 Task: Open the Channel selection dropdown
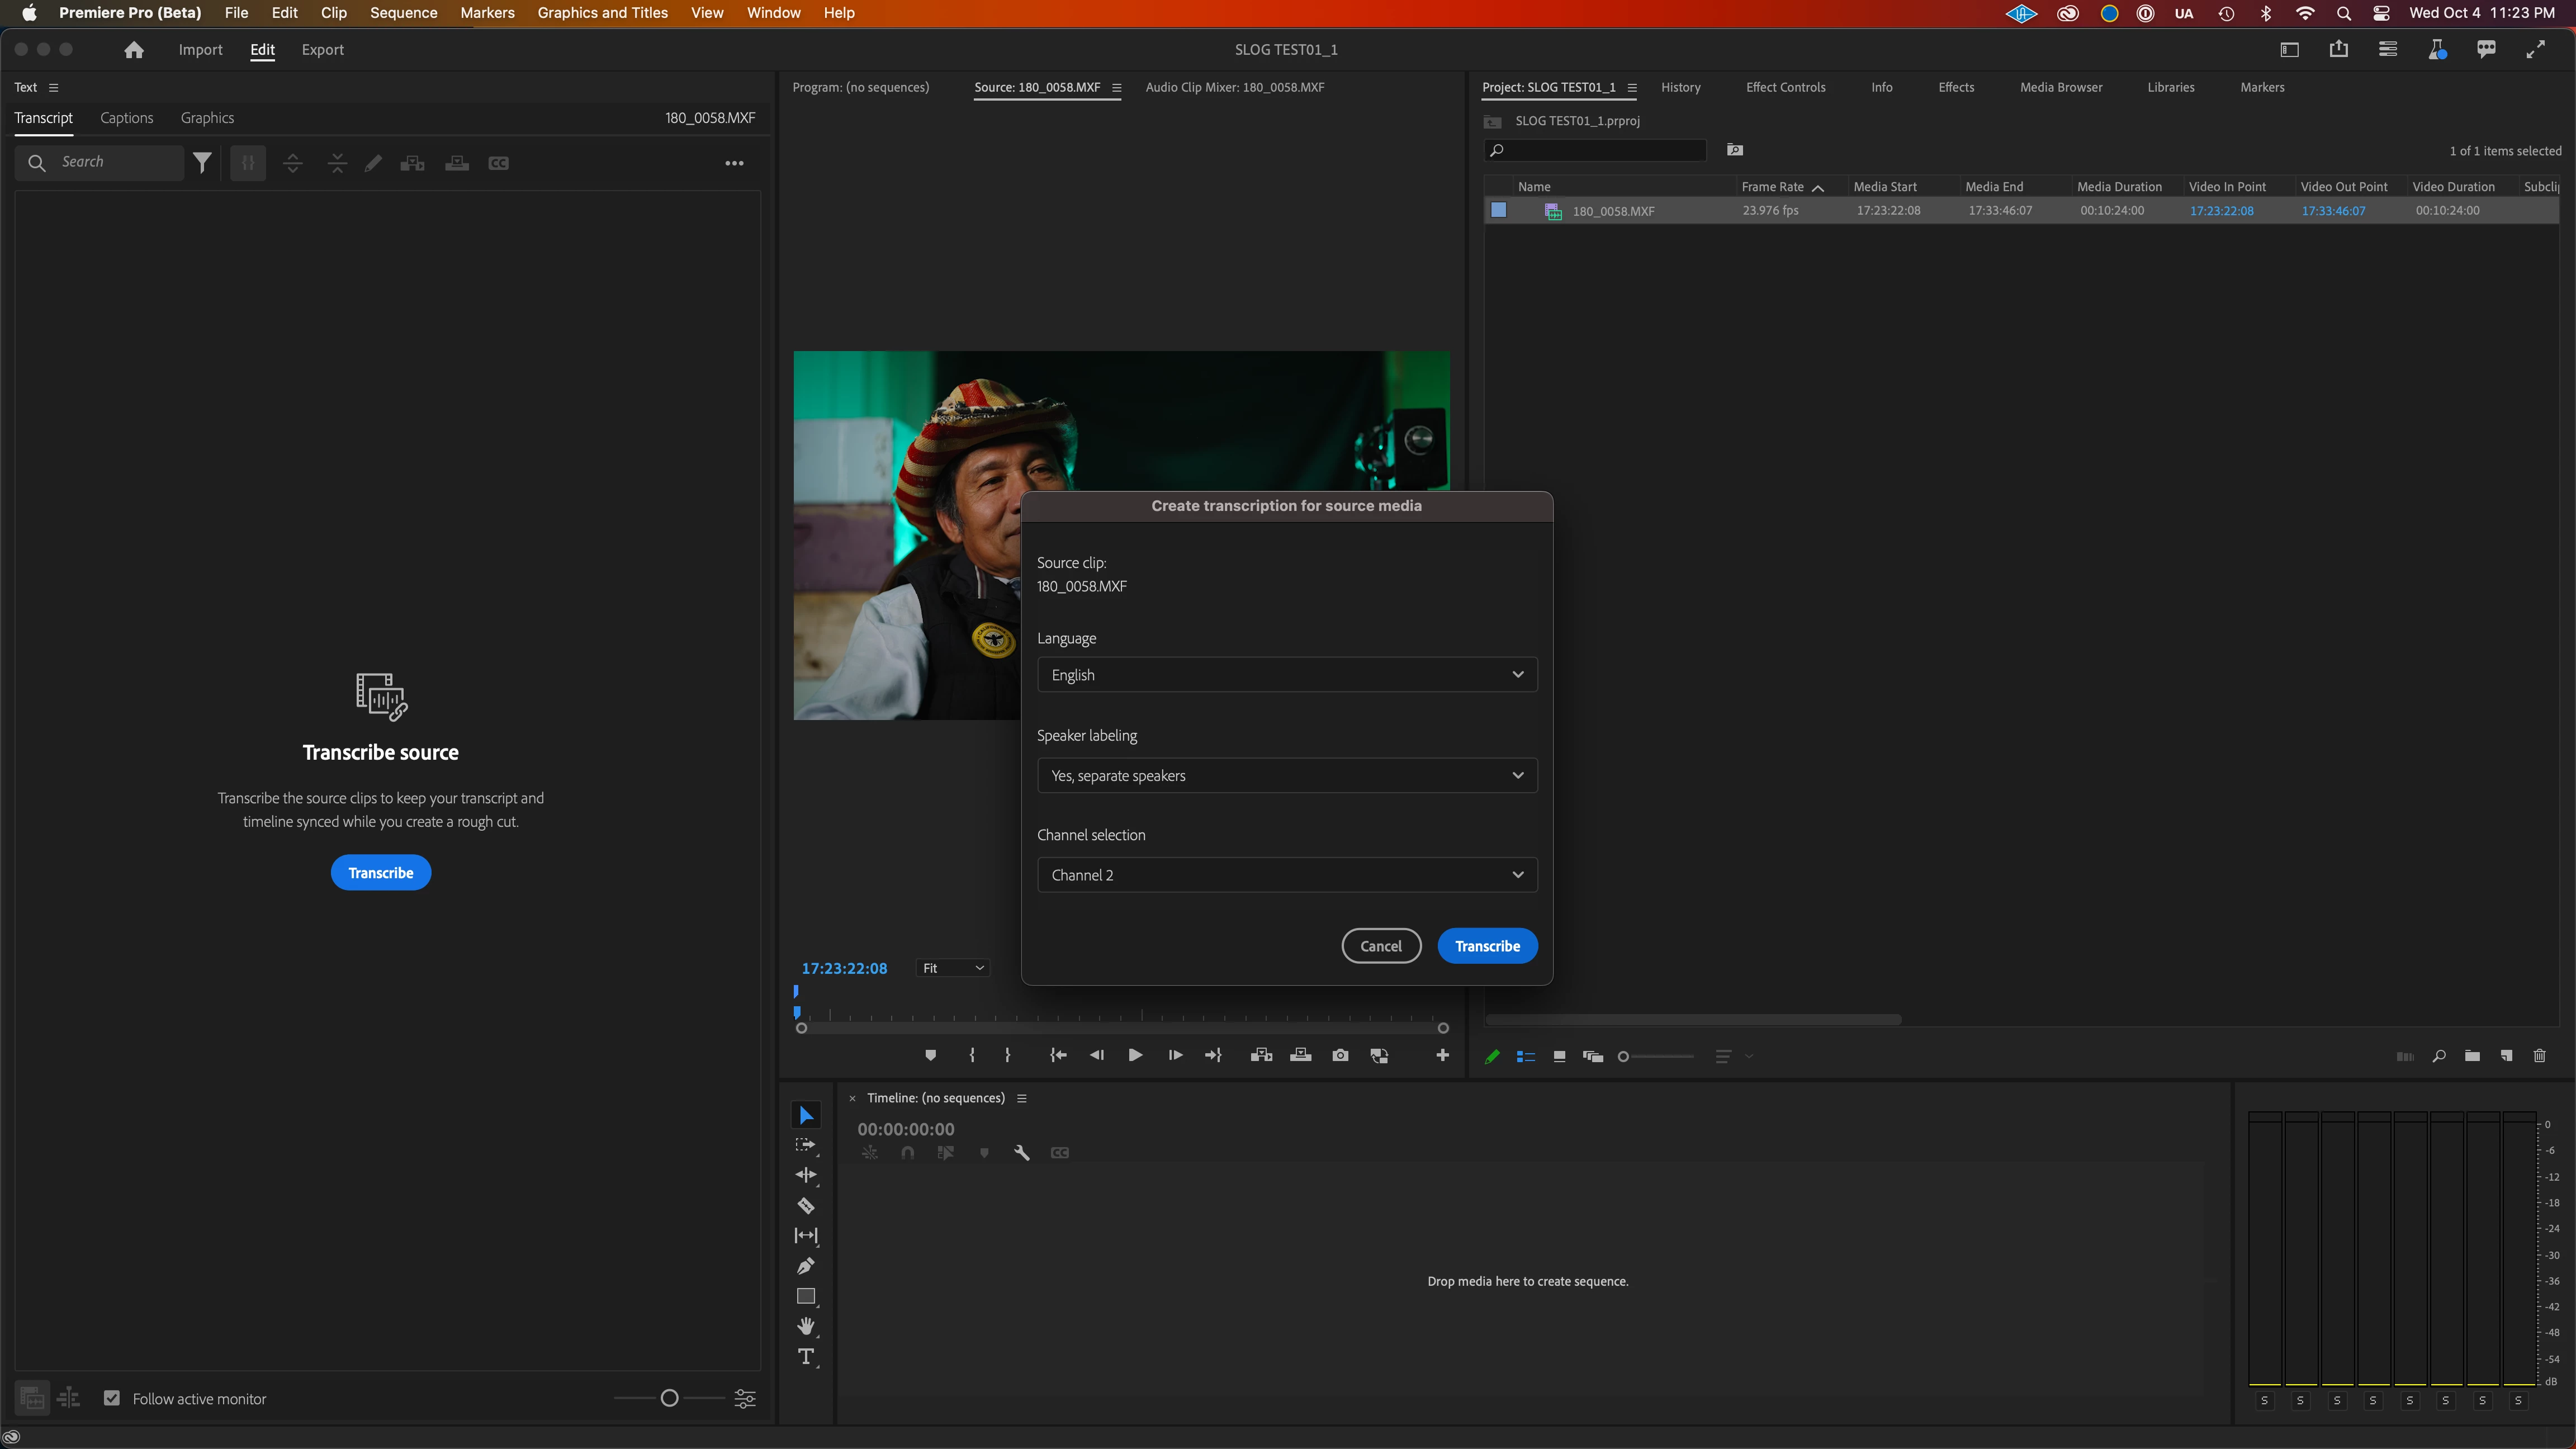click(x=1286, y=875)
